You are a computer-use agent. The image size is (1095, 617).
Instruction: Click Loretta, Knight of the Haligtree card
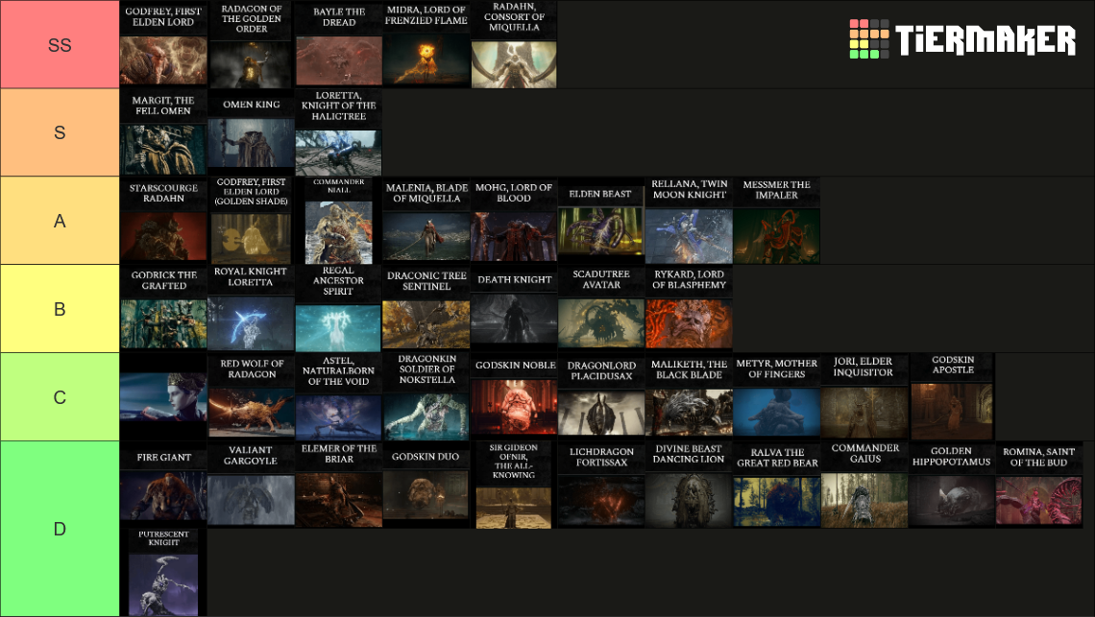(339, 132)
